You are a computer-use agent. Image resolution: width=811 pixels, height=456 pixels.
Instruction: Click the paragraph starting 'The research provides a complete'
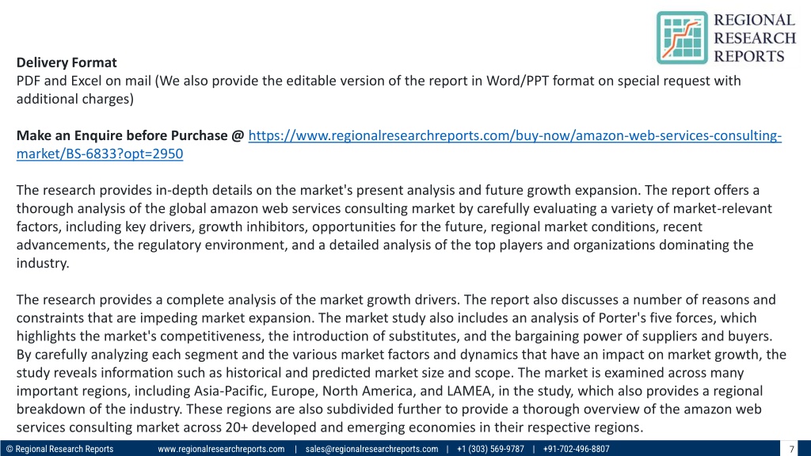click(402, 363)
